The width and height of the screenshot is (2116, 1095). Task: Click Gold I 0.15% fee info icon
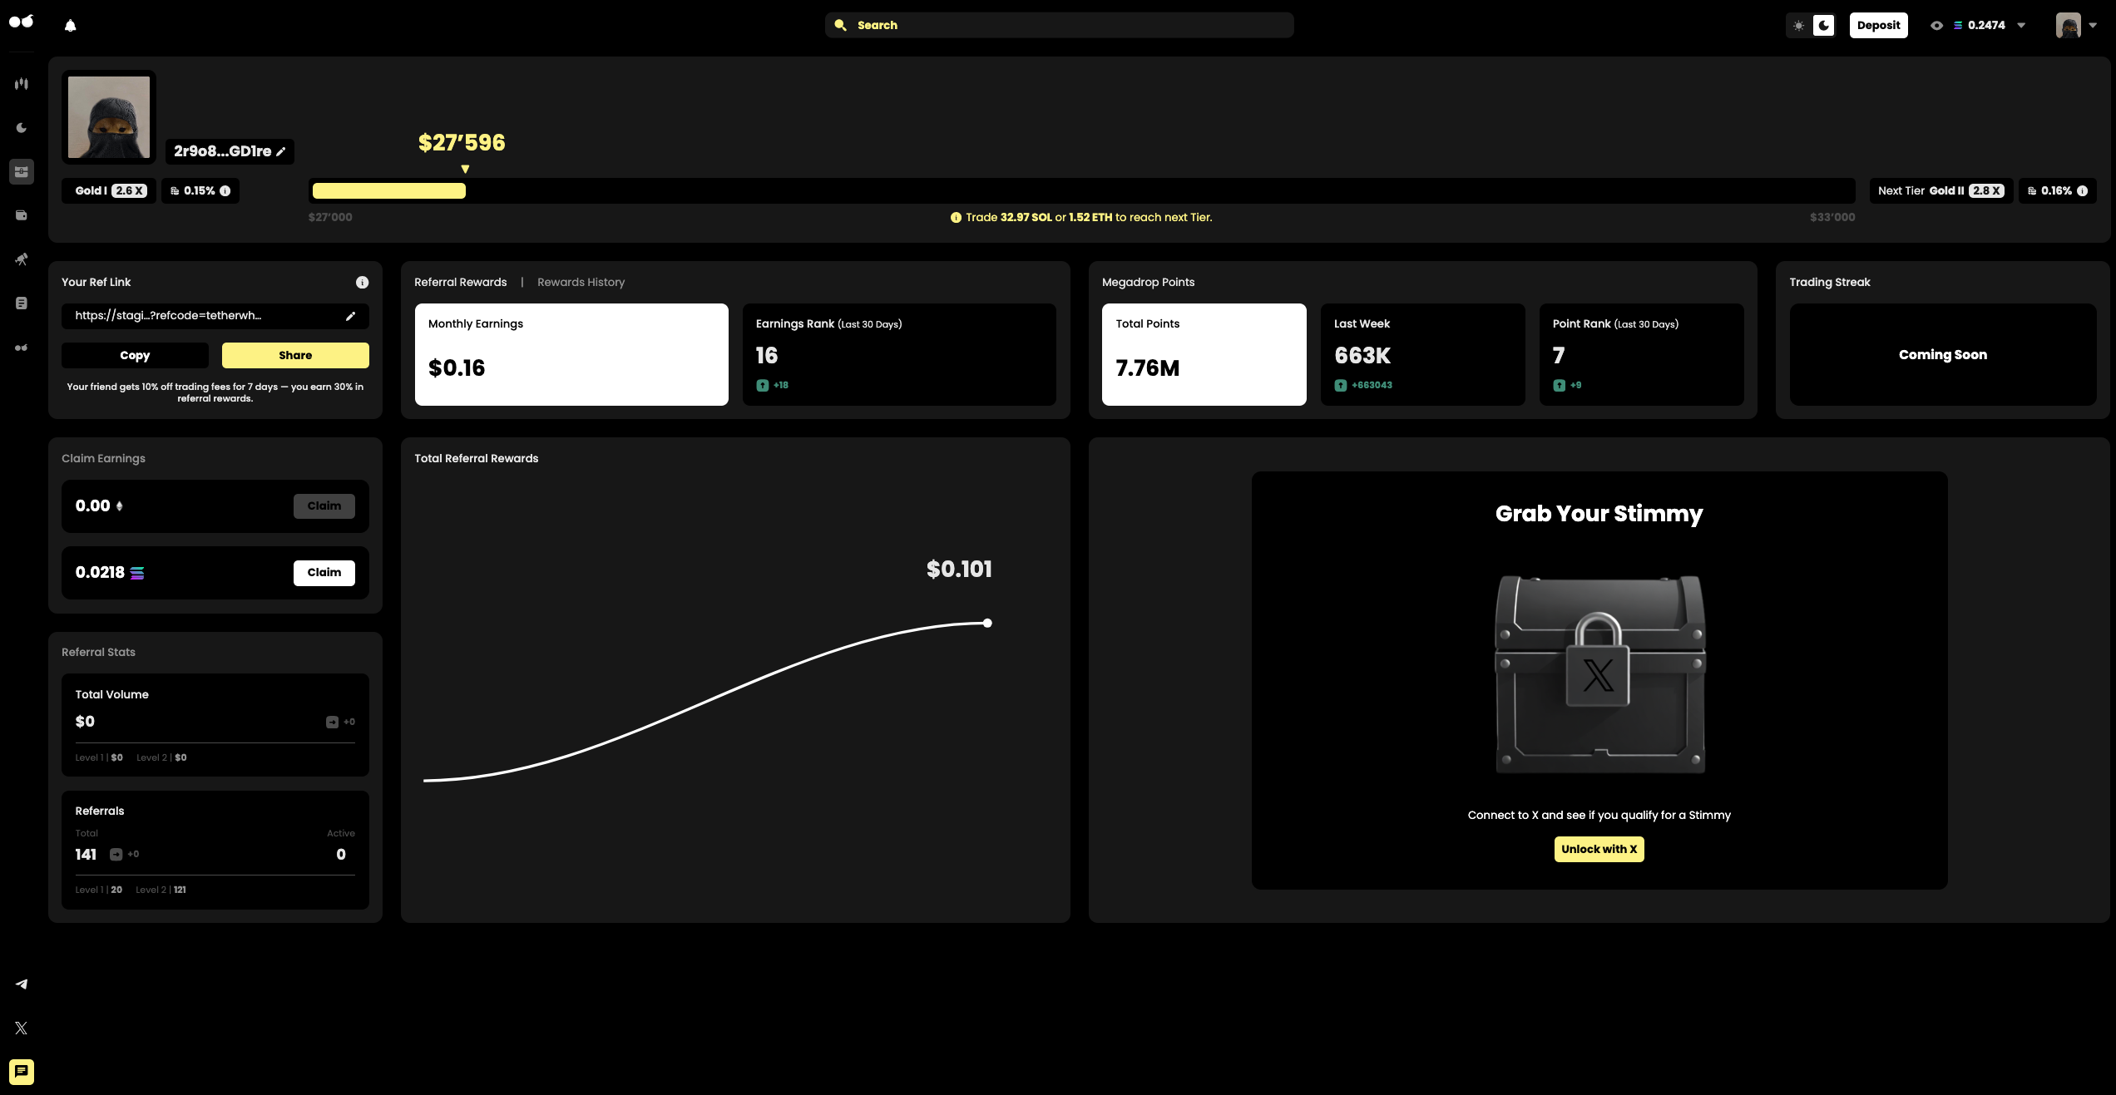coord(225,191)
